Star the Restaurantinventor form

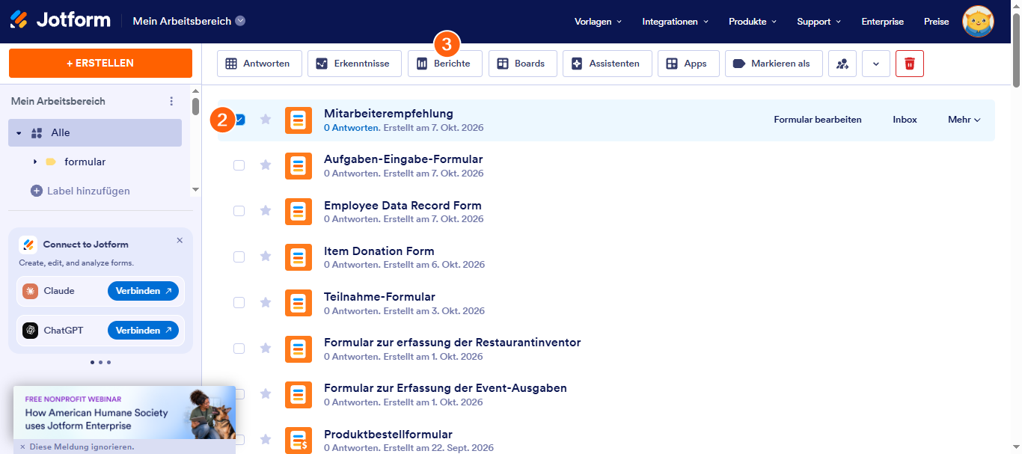click(266, 348)
